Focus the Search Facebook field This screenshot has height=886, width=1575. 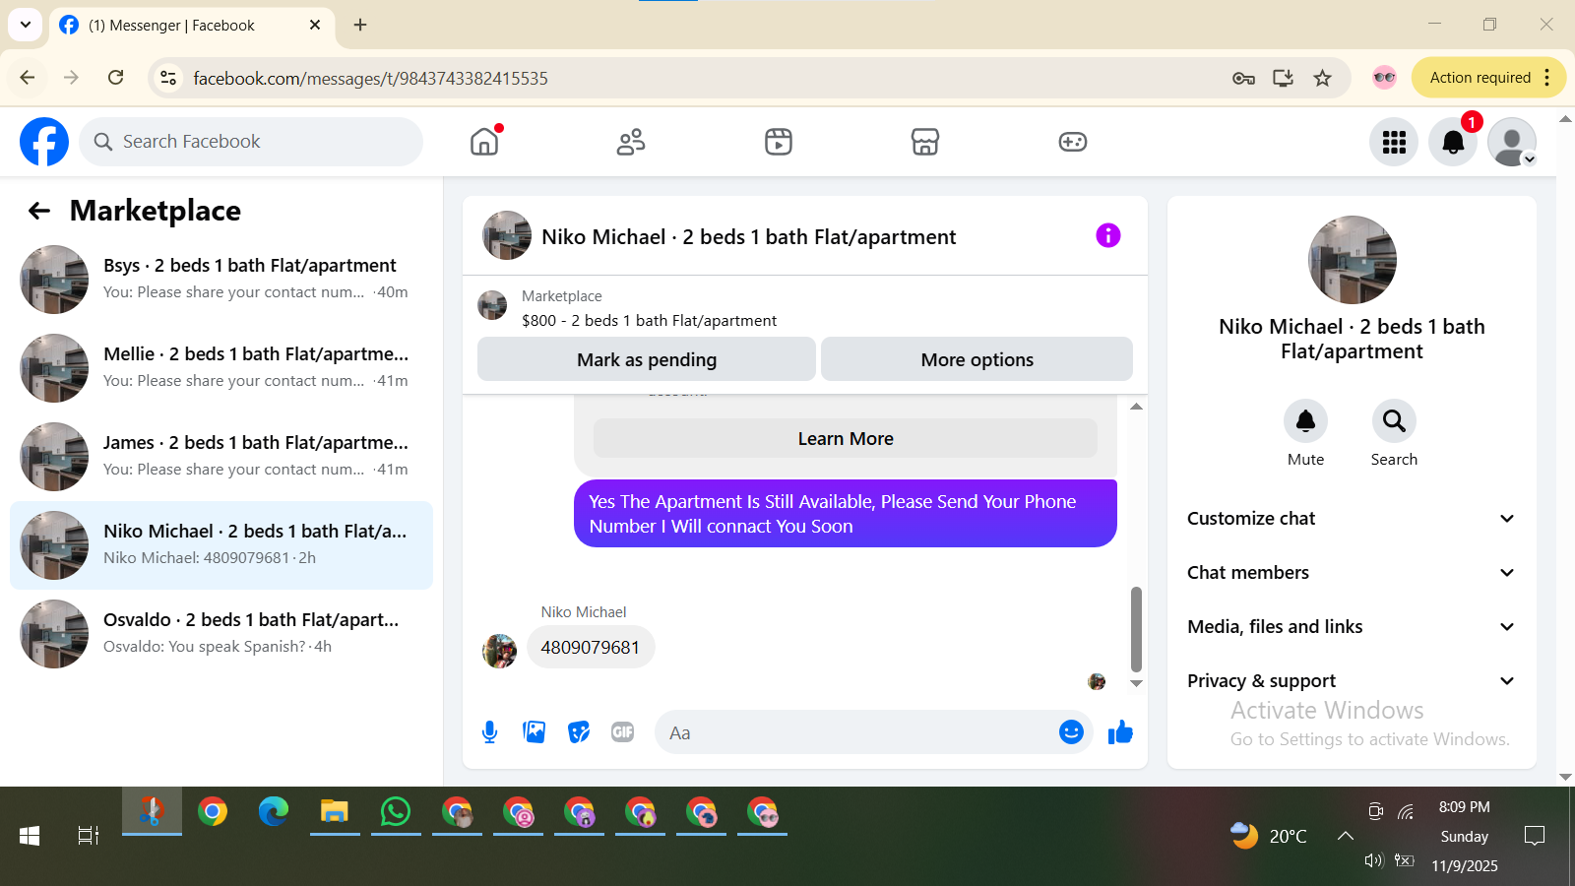251,142
